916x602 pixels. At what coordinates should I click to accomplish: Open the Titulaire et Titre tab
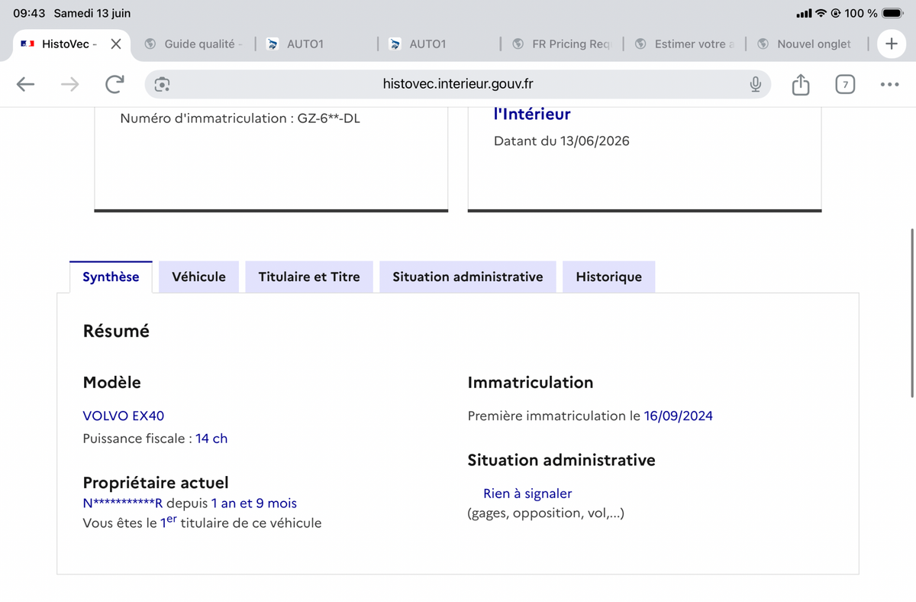(309, 277)
